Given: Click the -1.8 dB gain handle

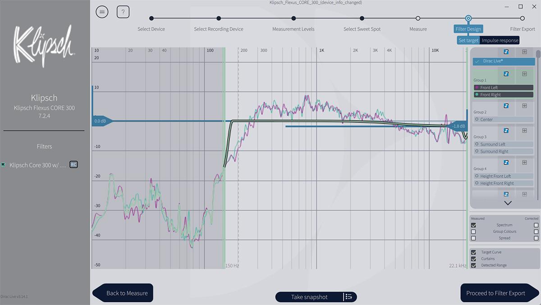Looking at the screenshot, I should [457, 126].
